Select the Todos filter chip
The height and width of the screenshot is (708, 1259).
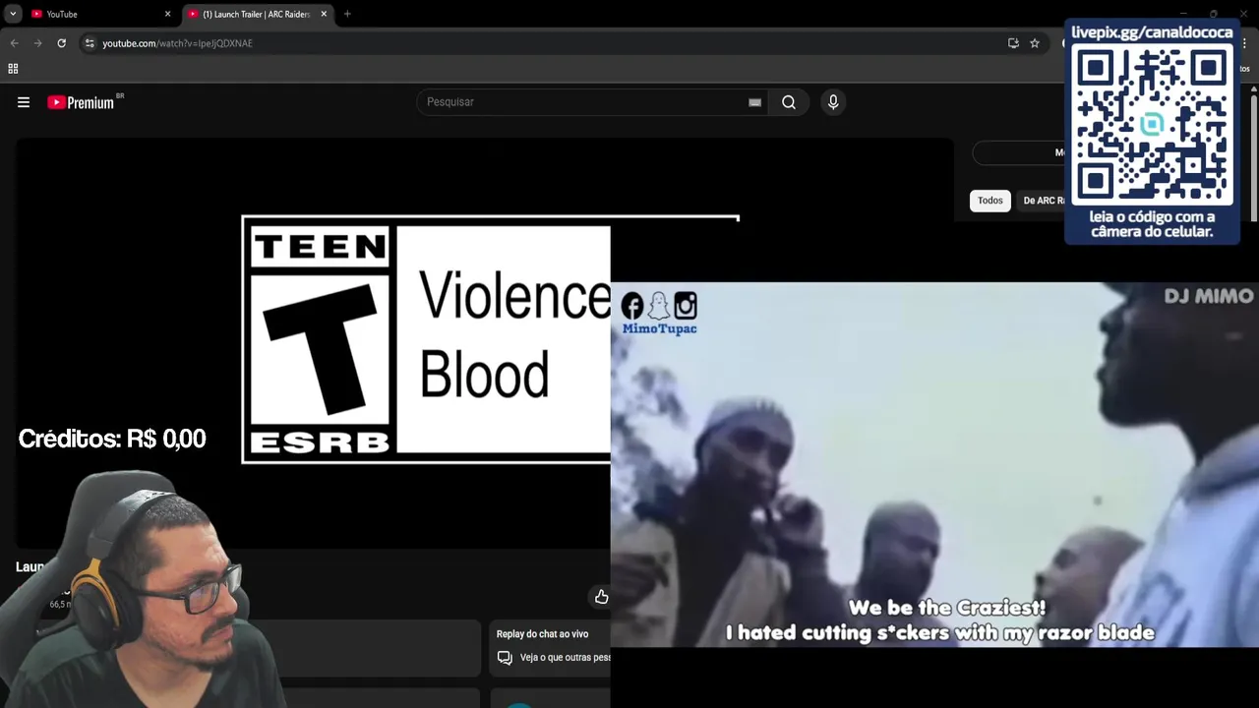tap(990, 201)
